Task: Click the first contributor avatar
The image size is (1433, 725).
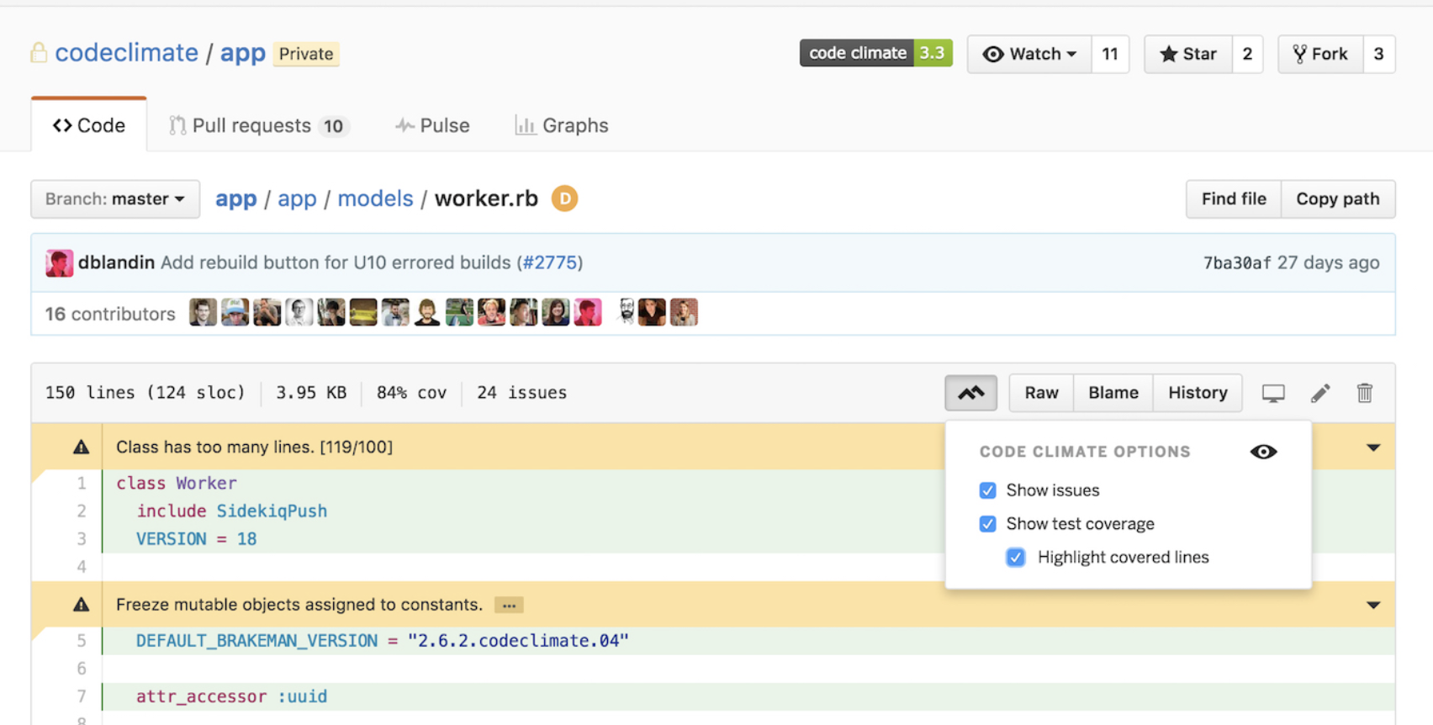Action: (x=203, y=312)
